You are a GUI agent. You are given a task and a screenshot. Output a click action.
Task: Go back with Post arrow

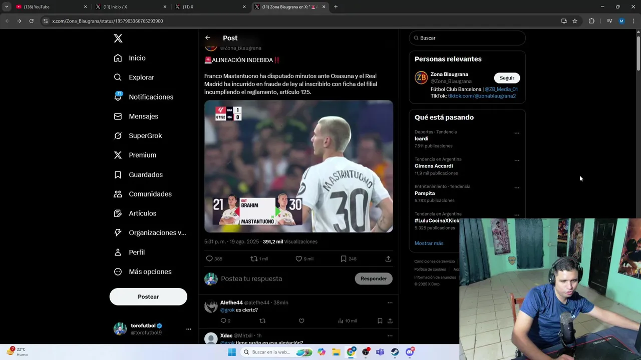coord(208,38)
